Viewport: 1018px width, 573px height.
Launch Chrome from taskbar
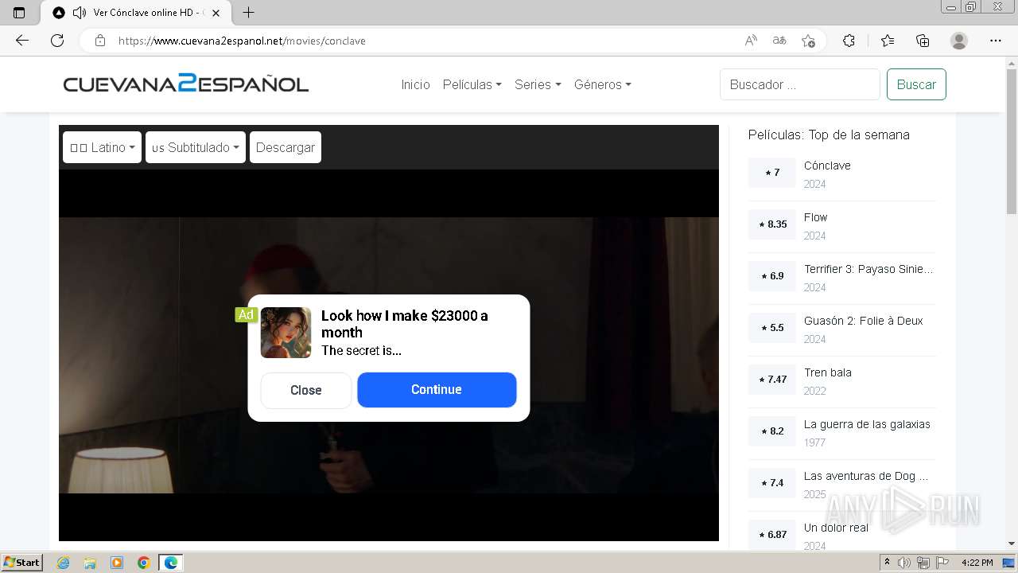pyautogui.click(x=144, y=563)
